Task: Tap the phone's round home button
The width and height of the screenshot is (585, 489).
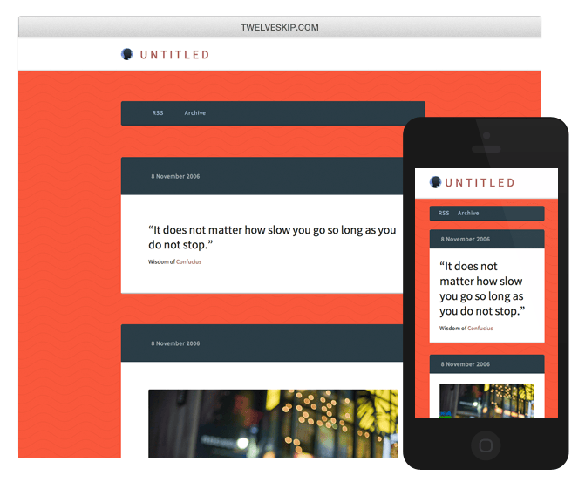Action: (486, 445)
